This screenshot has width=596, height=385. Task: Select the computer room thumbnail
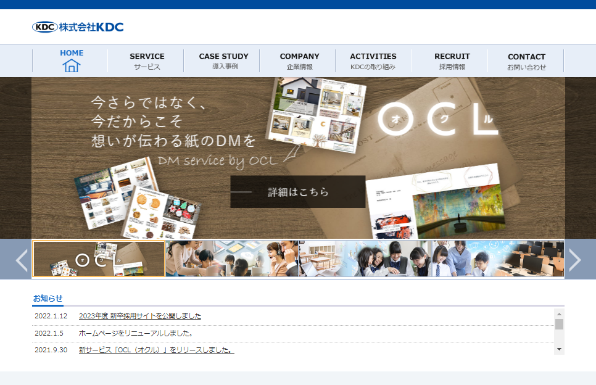pos(498,259)
